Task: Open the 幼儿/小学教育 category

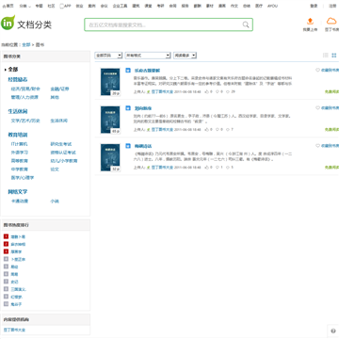Action: coord(64,161)
